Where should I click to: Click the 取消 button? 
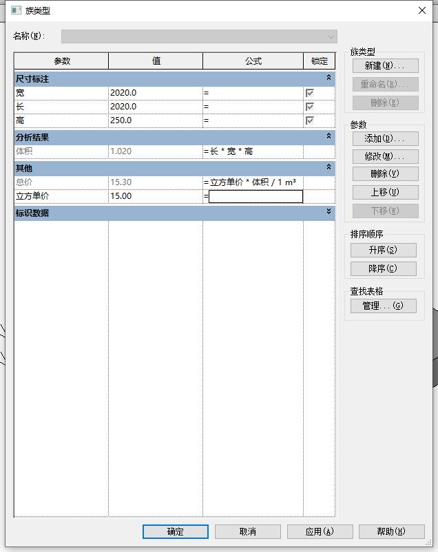248,531
